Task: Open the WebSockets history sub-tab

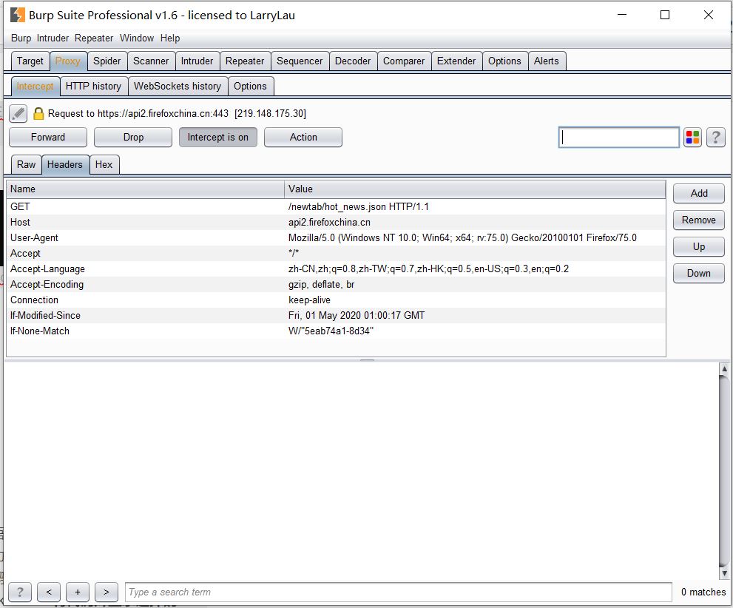Action: pos(178,87)
